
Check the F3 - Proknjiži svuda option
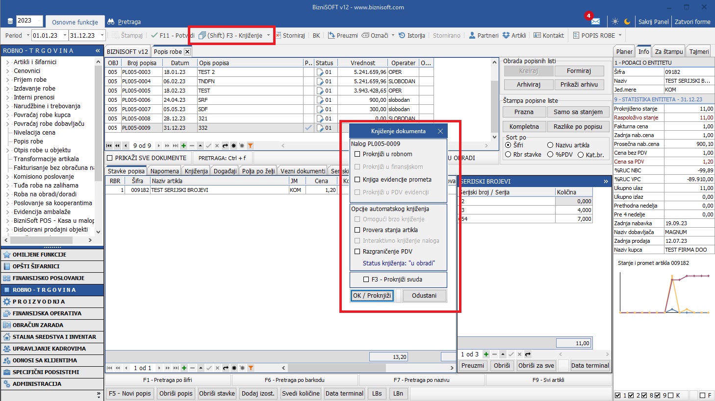[x=366, y=280]
